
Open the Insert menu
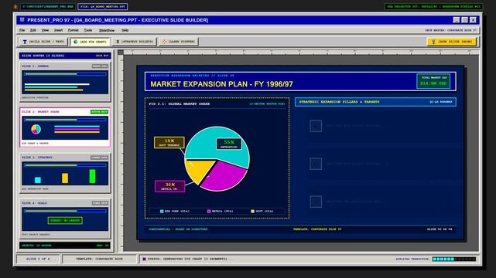point(59,30)
